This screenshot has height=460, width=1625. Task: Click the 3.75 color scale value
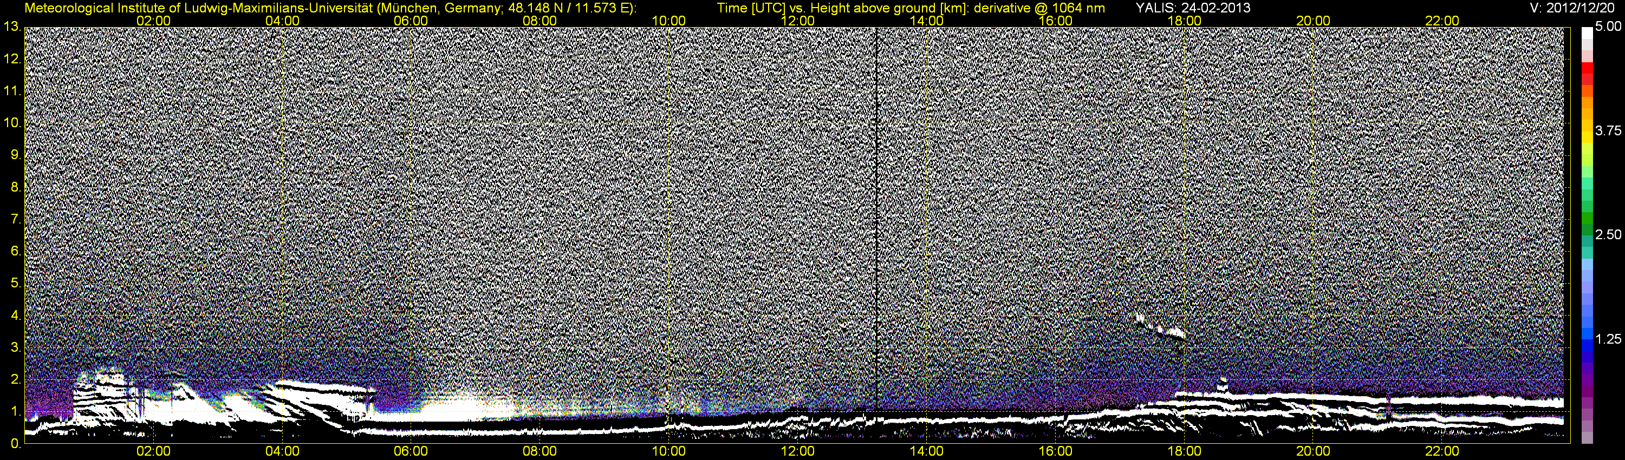[x=1607, y=131]
